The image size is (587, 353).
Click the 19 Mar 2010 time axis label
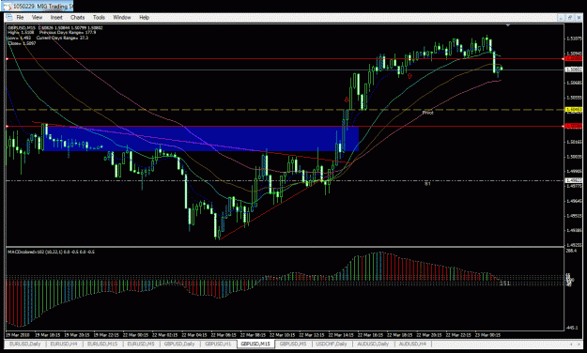[x=18, y=335]
